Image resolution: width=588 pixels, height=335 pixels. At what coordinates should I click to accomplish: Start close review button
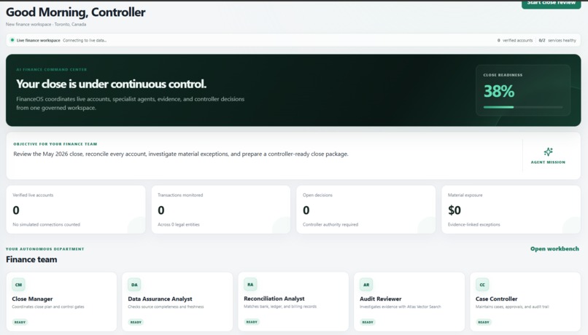[x=551, y=4]
